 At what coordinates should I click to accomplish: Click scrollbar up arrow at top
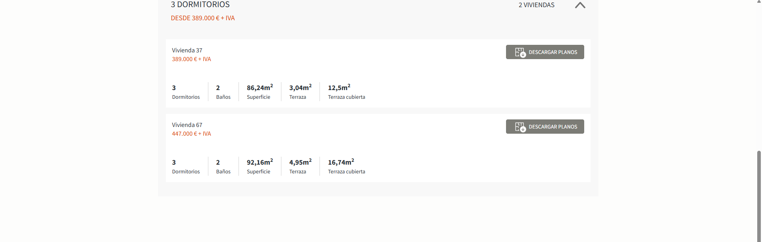[x=759, y=2]
